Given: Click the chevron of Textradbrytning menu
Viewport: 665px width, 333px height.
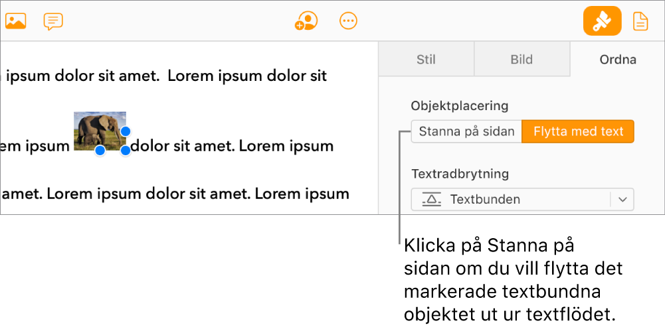Looking at the screenshot, I should (x=622, y=200).
